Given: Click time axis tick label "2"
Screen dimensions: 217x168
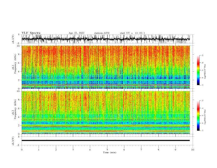Looking at the screenshot, I should (x=56, y=150).
